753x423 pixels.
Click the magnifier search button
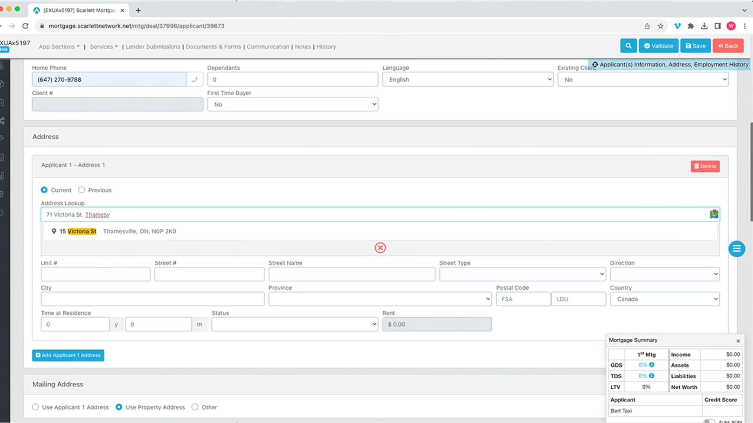point(628,46)
